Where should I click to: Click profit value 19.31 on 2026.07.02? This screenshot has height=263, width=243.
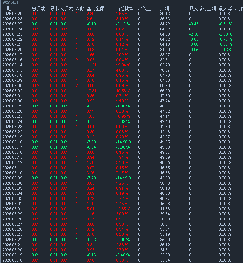pyautogui.click(x=91, y=91)
